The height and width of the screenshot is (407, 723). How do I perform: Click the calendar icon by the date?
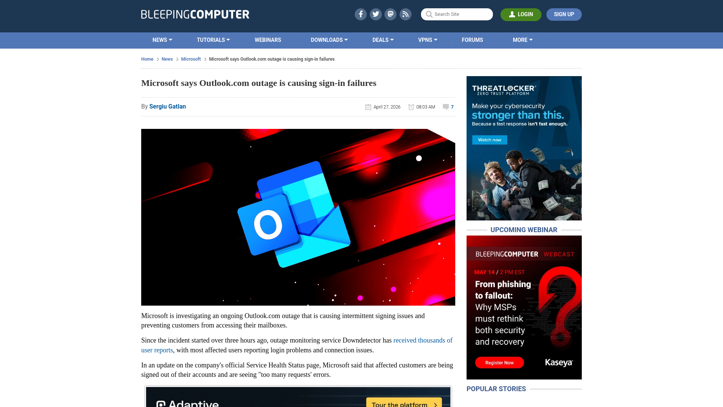(368, 107)
